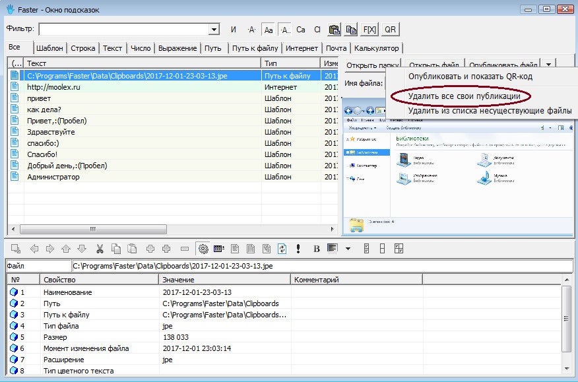Click the Открыть папку button
The height and width of the screenshot is (382, 578).
373,65
